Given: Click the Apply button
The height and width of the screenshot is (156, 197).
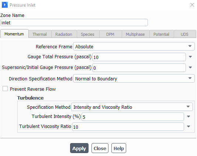Looking at the screenshot, I should 79,148.
